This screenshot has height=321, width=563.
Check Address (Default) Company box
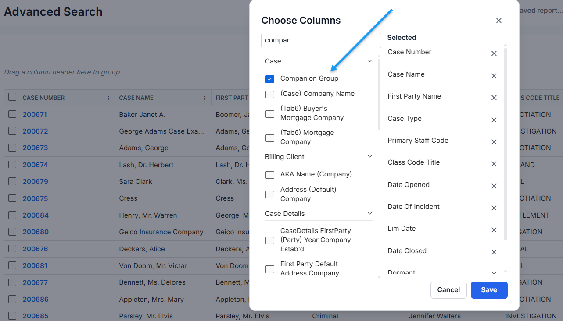pyautogui.click(x=270, y=194)
